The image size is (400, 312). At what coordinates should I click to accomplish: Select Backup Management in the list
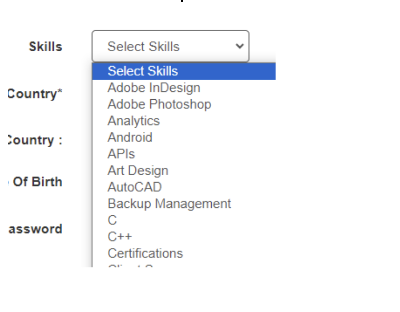point(169,204)
